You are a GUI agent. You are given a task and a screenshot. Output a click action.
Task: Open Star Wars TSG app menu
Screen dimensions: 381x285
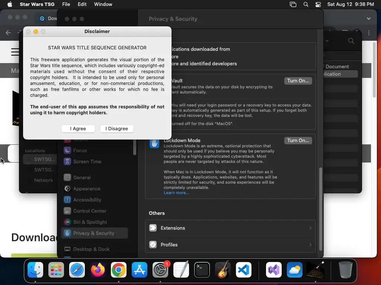(37, 4)
